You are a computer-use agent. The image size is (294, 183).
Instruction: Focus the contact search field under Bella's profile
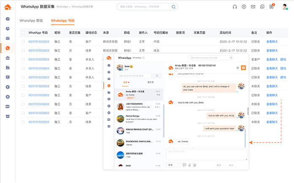pos(134,76)
